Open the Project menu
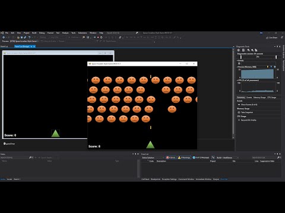The image size is (285, 213). 27,33
